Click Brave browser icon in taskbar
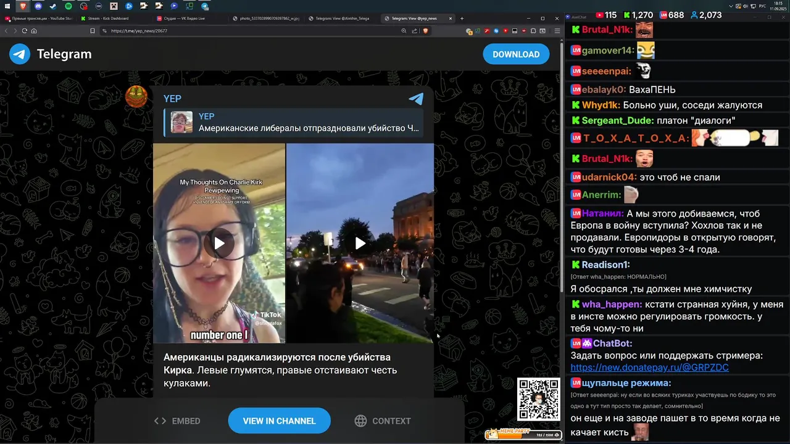The height and width of the screenshot is (444, 790). click(23, 6)
